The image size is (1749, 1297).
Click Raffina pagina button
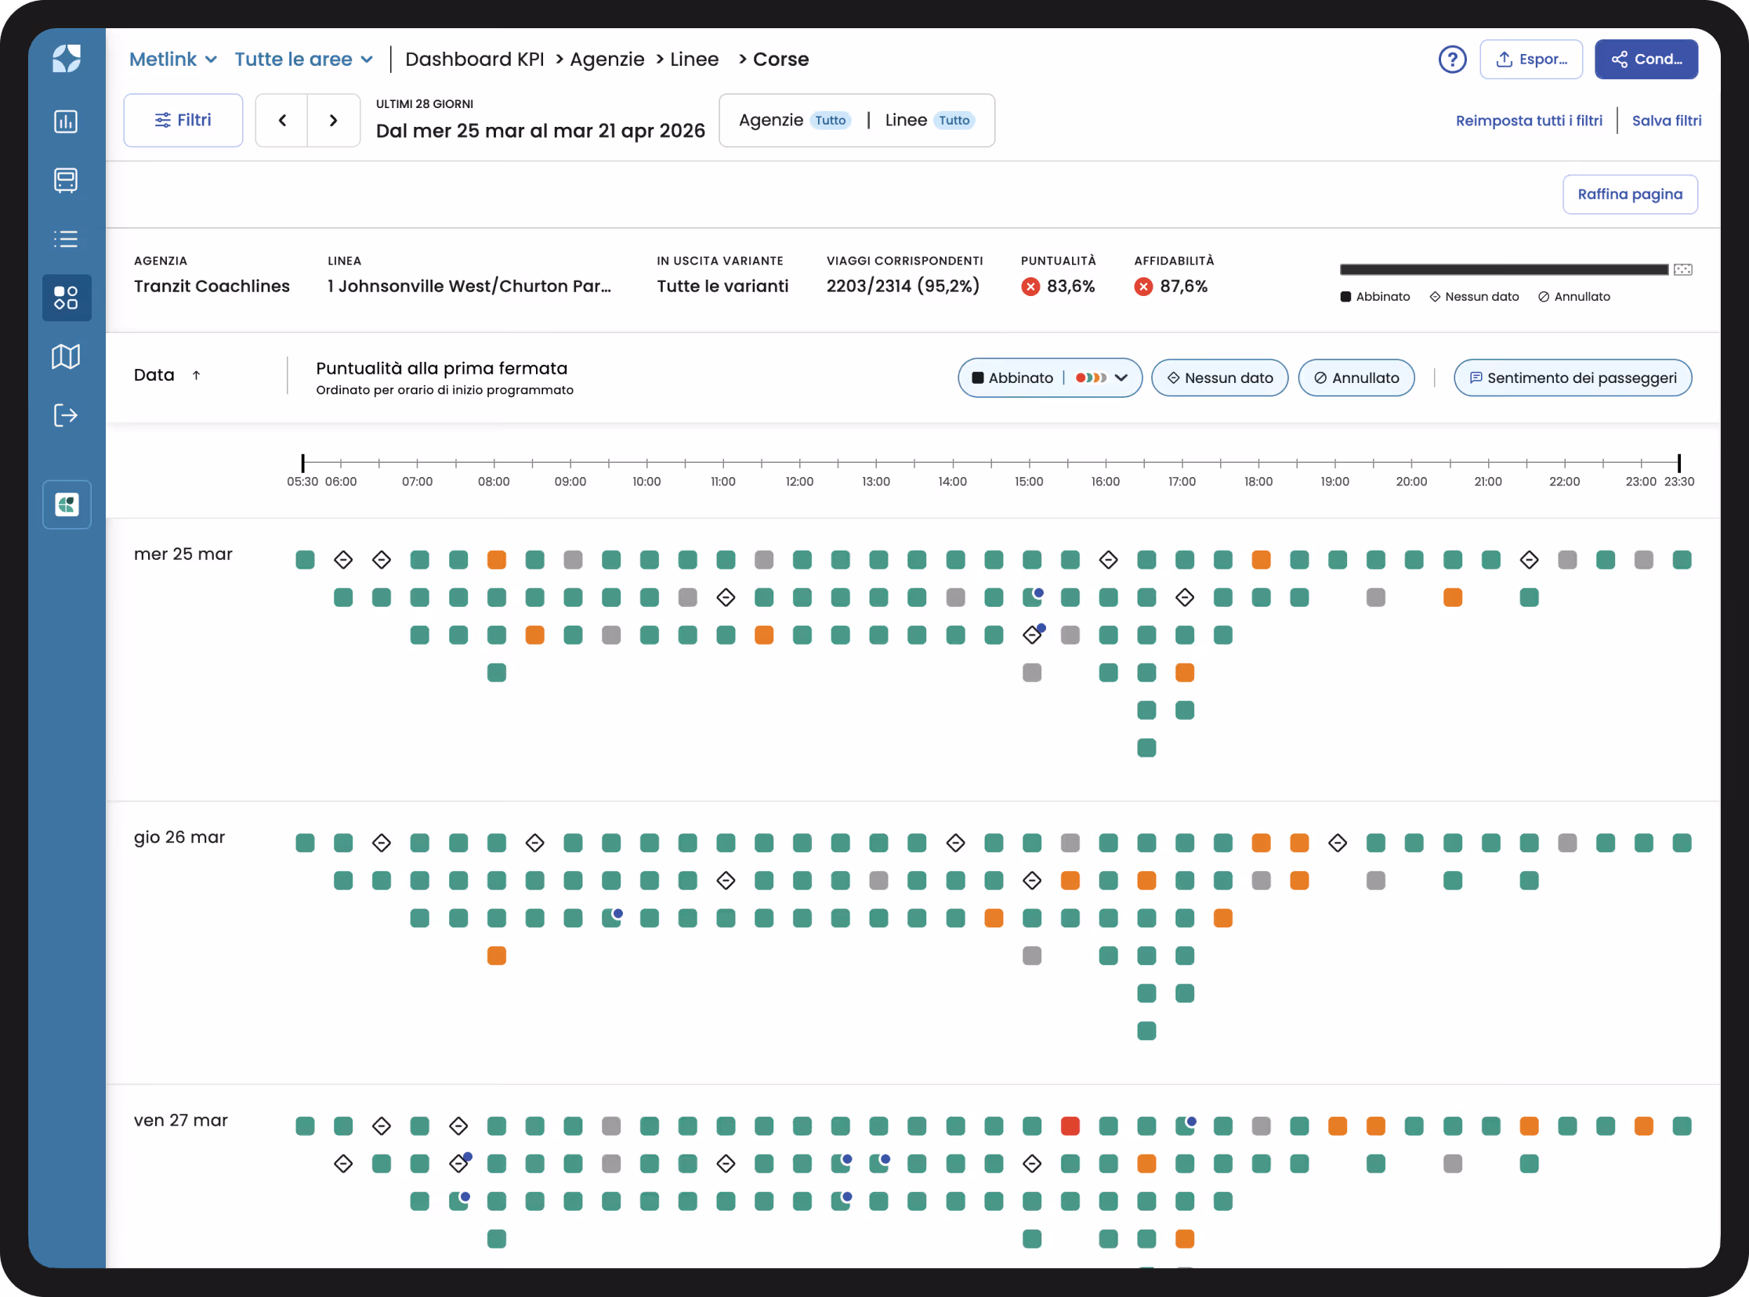pos(1630,194)
